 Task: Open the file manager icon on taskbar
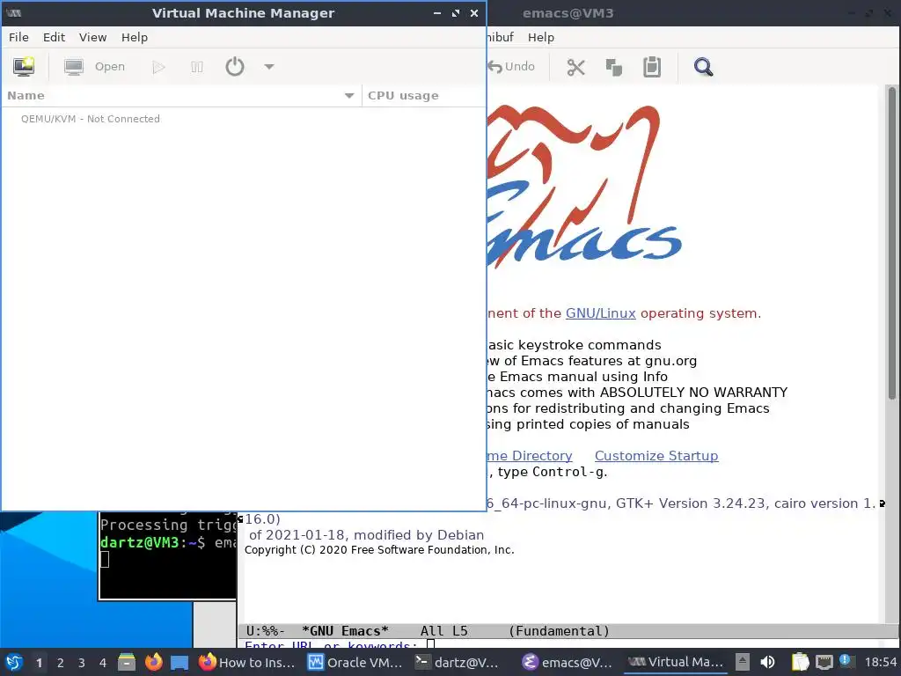(x=127, y=662)
